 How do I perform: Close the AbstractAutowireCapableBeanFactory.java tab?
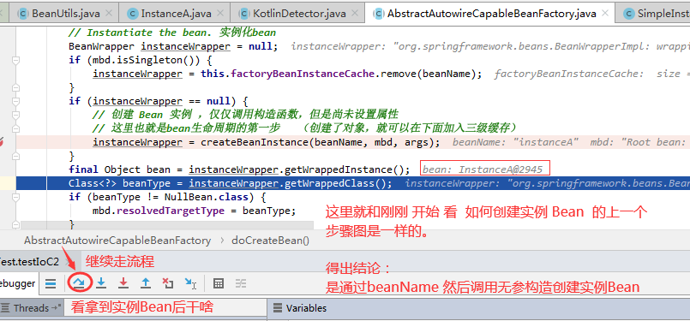606,14
